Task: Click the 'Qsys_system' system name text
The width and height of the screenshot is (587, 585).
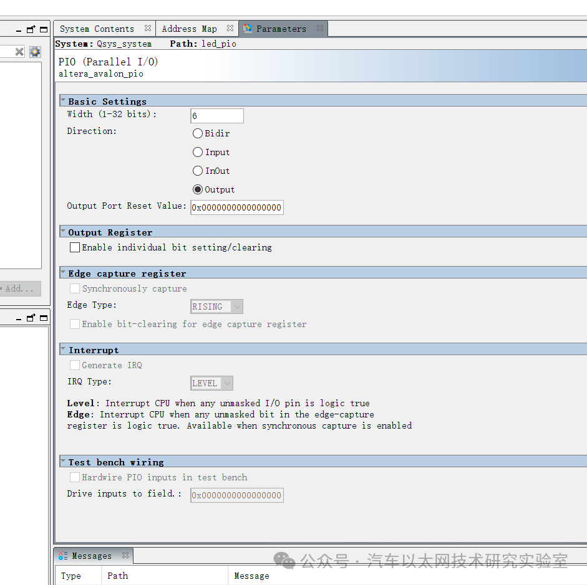Action: pos(124,44)
